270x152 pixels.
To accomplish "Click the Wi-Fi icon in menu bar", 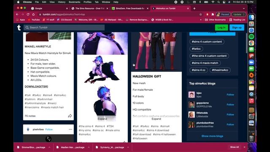I will point(213,2).
